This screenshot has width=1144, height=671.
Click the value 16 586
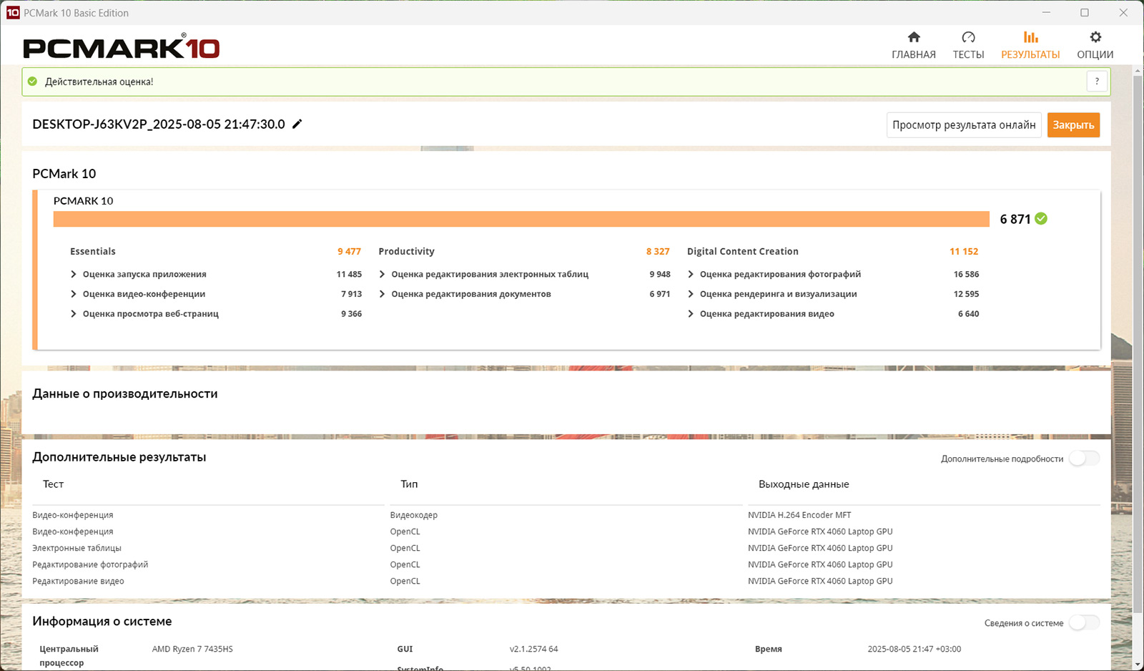[x=966, y=275]
